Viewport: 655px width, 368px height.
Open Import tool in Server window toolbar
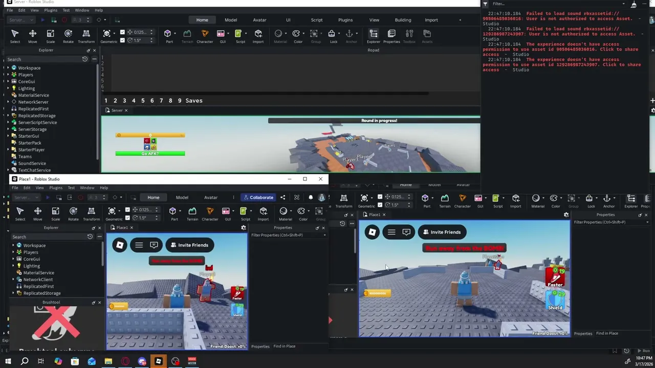coord(258,36)
